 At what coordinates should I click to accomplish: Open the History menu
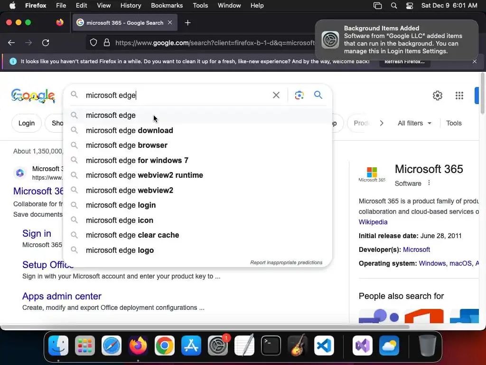click(x=131, y=6)
